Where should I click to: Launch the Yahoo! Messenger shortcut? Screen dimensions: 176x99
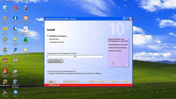point(5,62)
